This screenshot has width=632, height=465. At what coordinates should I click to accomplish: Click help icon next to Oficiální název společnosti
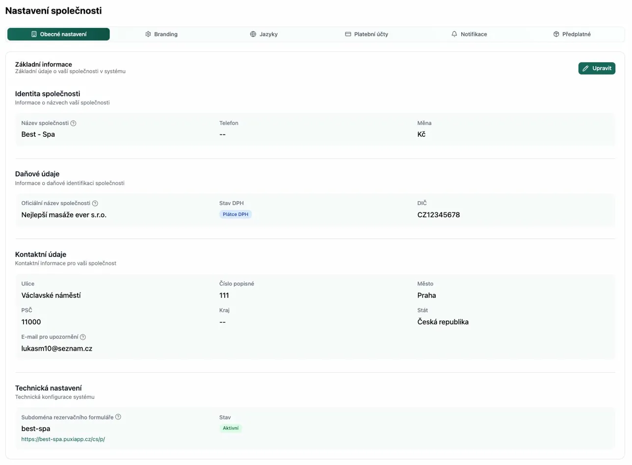[95, 203]
